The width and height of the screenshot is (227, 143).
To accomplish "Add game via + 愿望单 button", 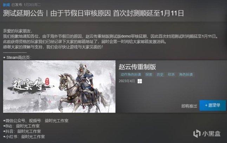I will [x=213, y=105].
